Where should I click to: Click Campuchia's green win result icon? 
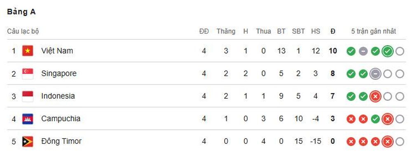[x=375, y=119]
